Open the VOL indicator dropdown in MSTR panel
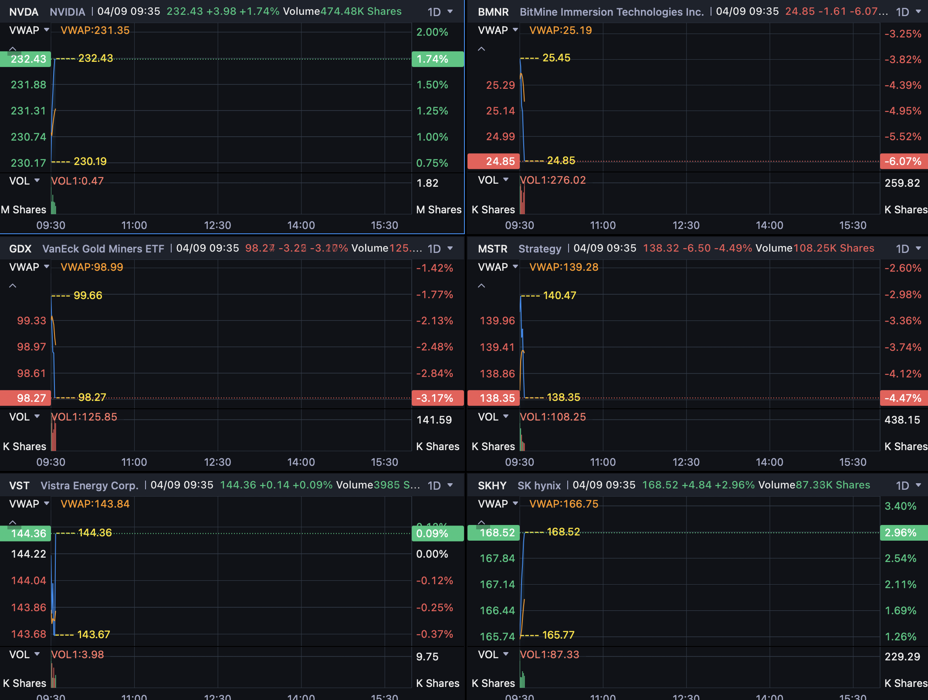Viewport: 928px width, 700px height. (x=493, y=417)
